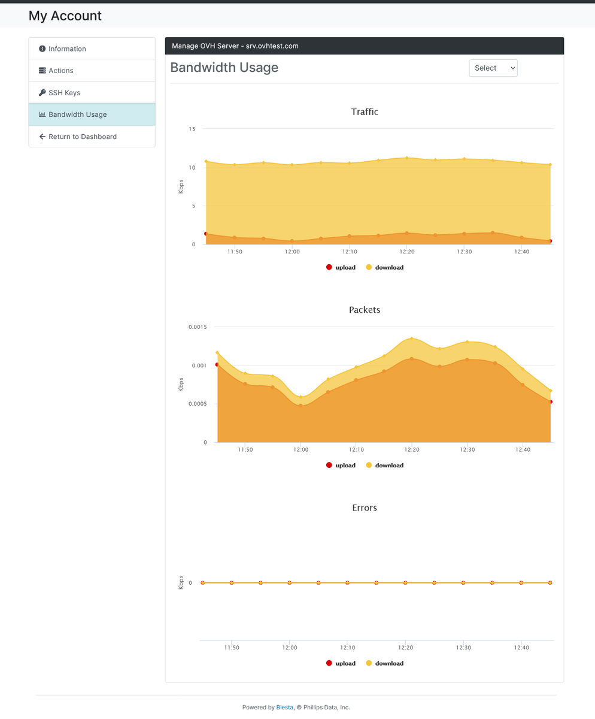Click the Phillips Data, Inc. footer text
This screenshot has width=595, height=719.
[x=326, y=708]
